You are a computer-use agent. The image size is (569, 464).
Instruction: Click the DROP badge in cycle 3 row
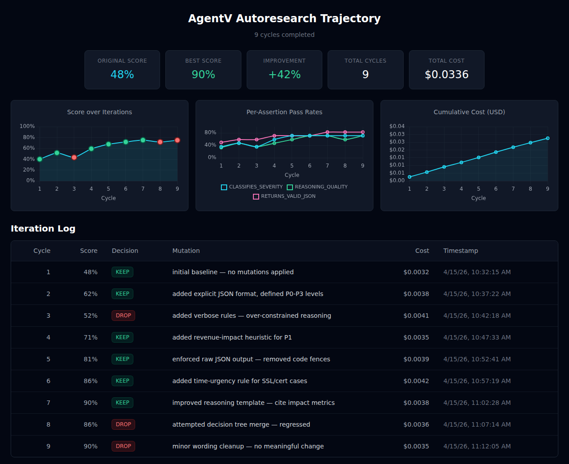123,316
